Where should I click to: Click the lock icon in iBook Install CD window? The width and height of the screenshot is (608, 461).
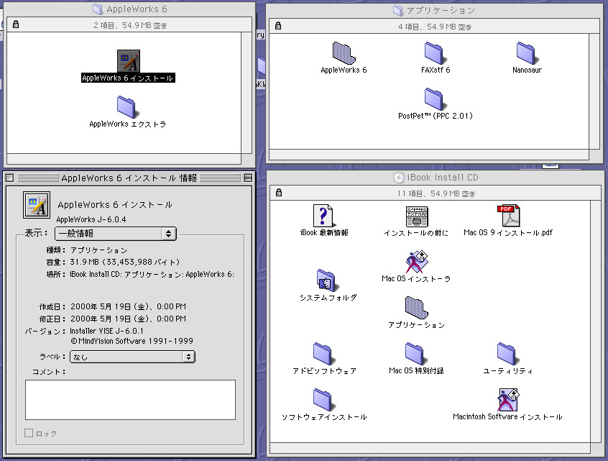tap(278, 193)
